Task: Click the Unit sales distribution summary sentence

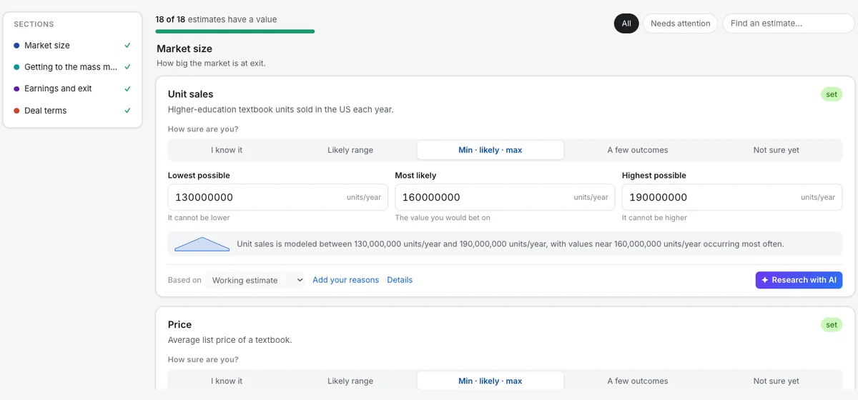Action: click(511, 244)
